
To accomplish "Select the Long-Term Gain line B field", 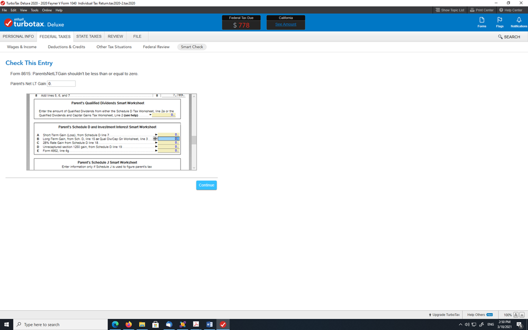I will click(x=169, y=139).
